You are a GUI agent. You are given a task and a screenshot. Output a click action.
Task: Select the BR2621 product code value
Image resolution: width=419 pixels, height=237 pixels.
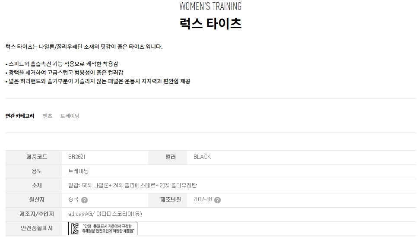pyautogui.click(x=77, y=157)
